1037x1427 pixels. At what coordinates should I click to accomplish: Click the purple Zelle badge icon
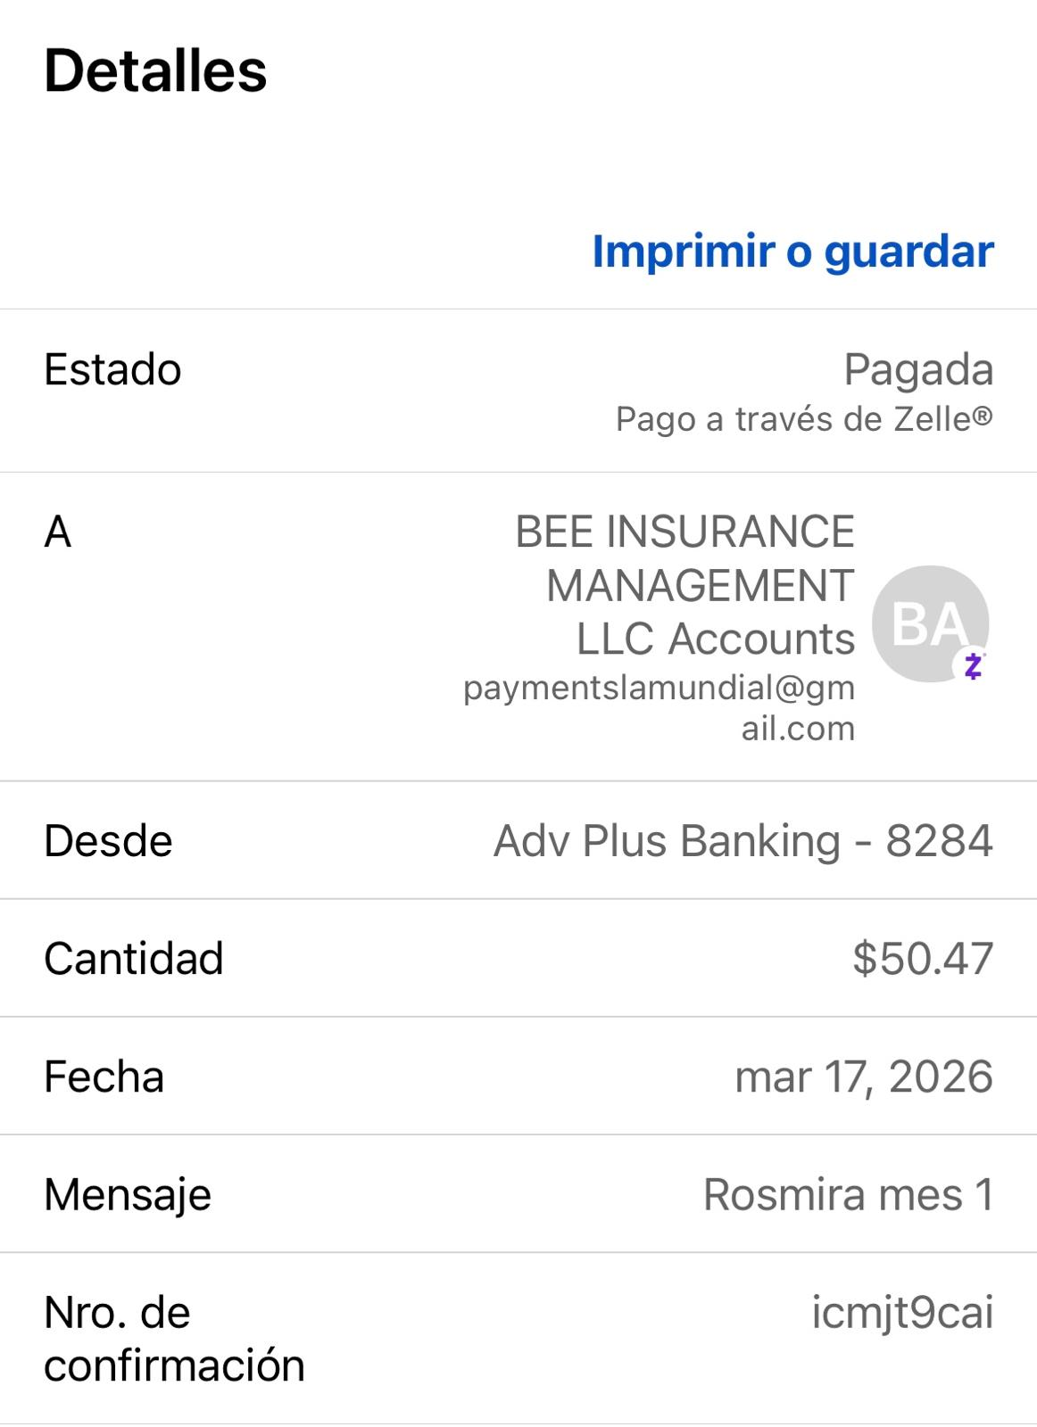coord(974,665)
